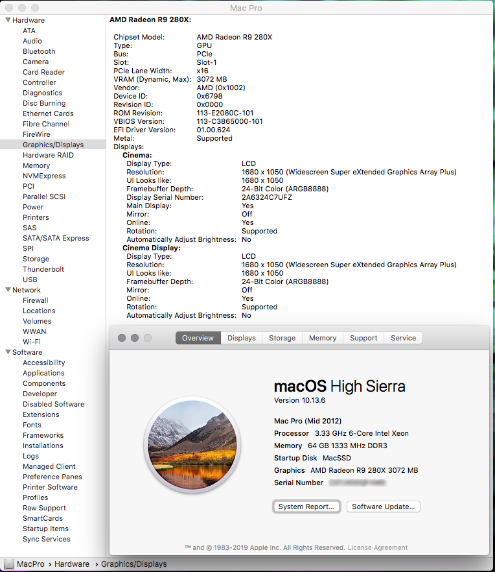The height and width of the screenshot is (572, 495).
Task: Select Printers in the sidebar
Action: (x=36, y=217)
